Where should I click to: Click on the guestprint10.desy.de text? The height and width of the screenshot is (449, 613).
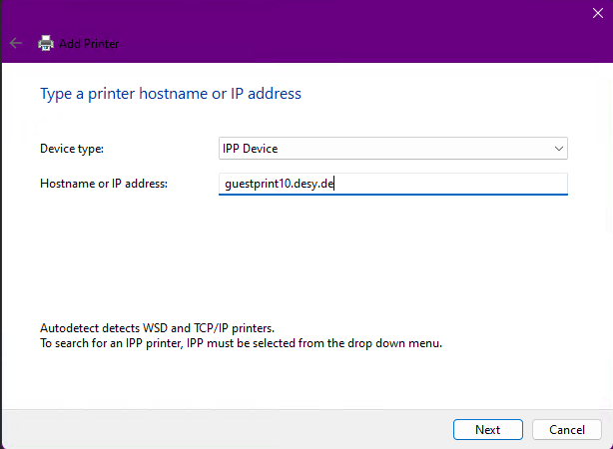(279, 184)
